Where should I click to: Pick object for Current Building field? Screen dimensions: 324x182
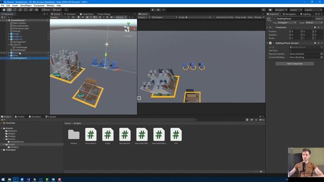[x=321, y=57]
